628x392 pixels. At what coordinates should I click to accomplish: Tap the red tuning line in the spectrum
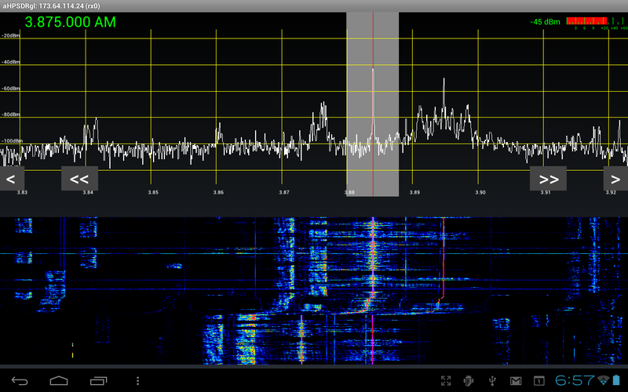click(374, 104)
